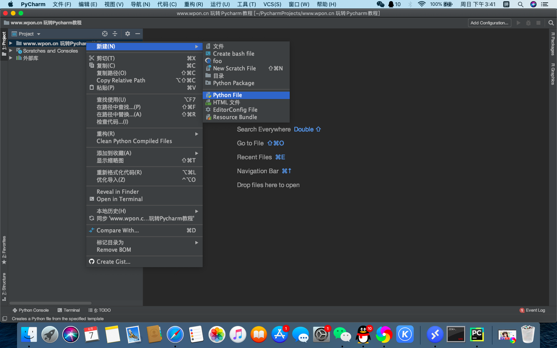The width and height of the screenshot is (557, 348).
Task: Open System Preferences in the Dock
Action: [321, 334]
